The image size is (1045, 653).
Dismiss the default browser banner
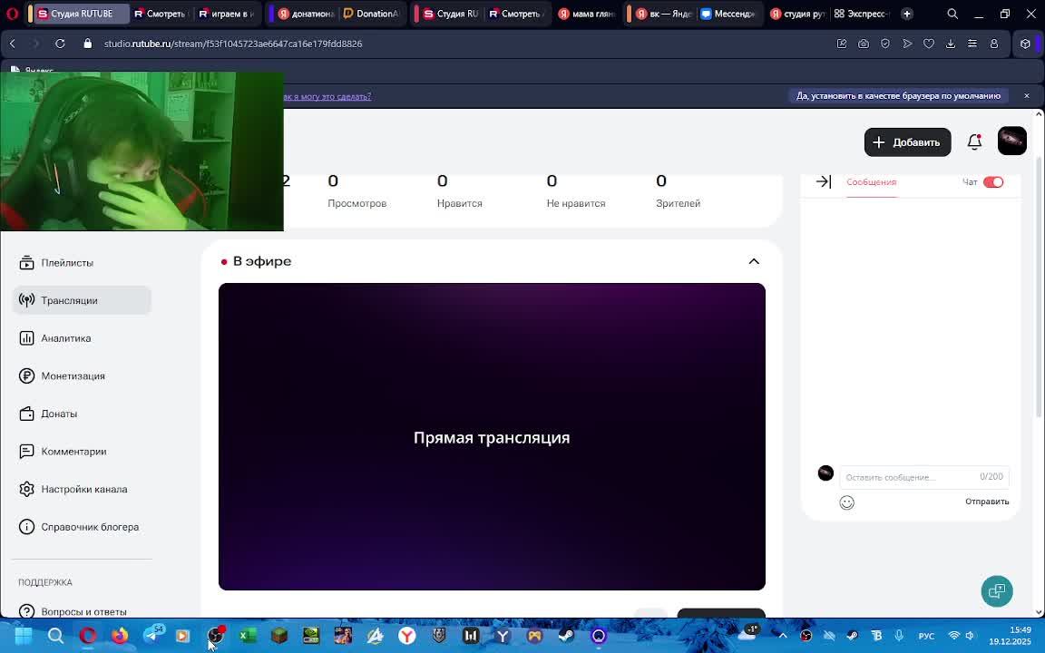[1026, 96]
